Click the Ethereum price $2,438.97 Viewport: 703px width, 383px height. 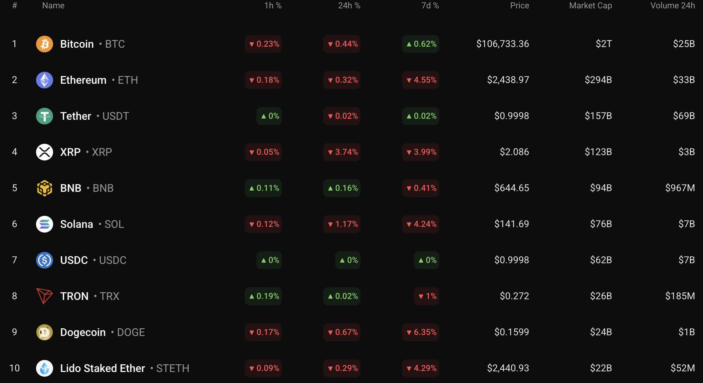coord(508,80)
